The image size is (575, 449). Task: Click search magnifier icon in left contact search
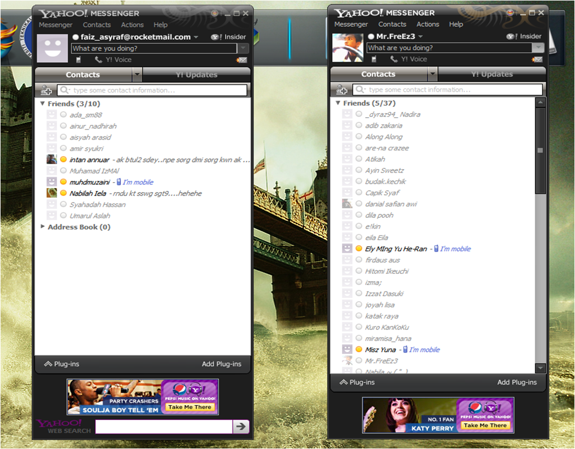pyautogui.click(x=64, y=90)
